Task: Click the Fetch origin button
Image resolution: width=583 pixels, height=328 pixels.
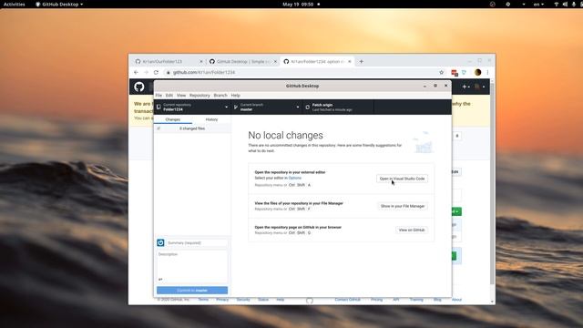Action: [338, 108]
